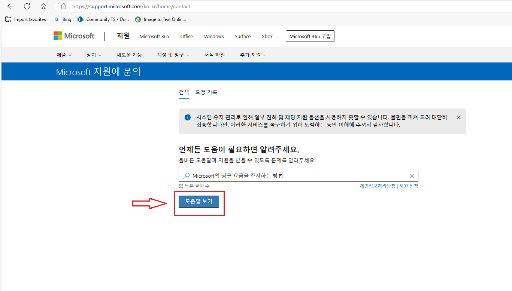Viewport: 512px width, 291px height.
Task: Expand the 계정 및 청구 dropdown
Action: tap(173, 55)
